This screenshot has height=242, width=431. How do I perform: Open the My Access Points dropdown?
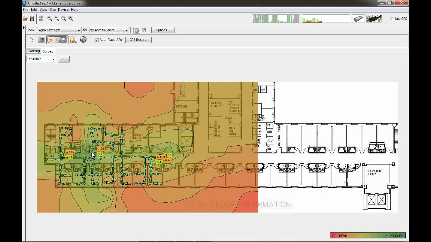coord(108,30)
